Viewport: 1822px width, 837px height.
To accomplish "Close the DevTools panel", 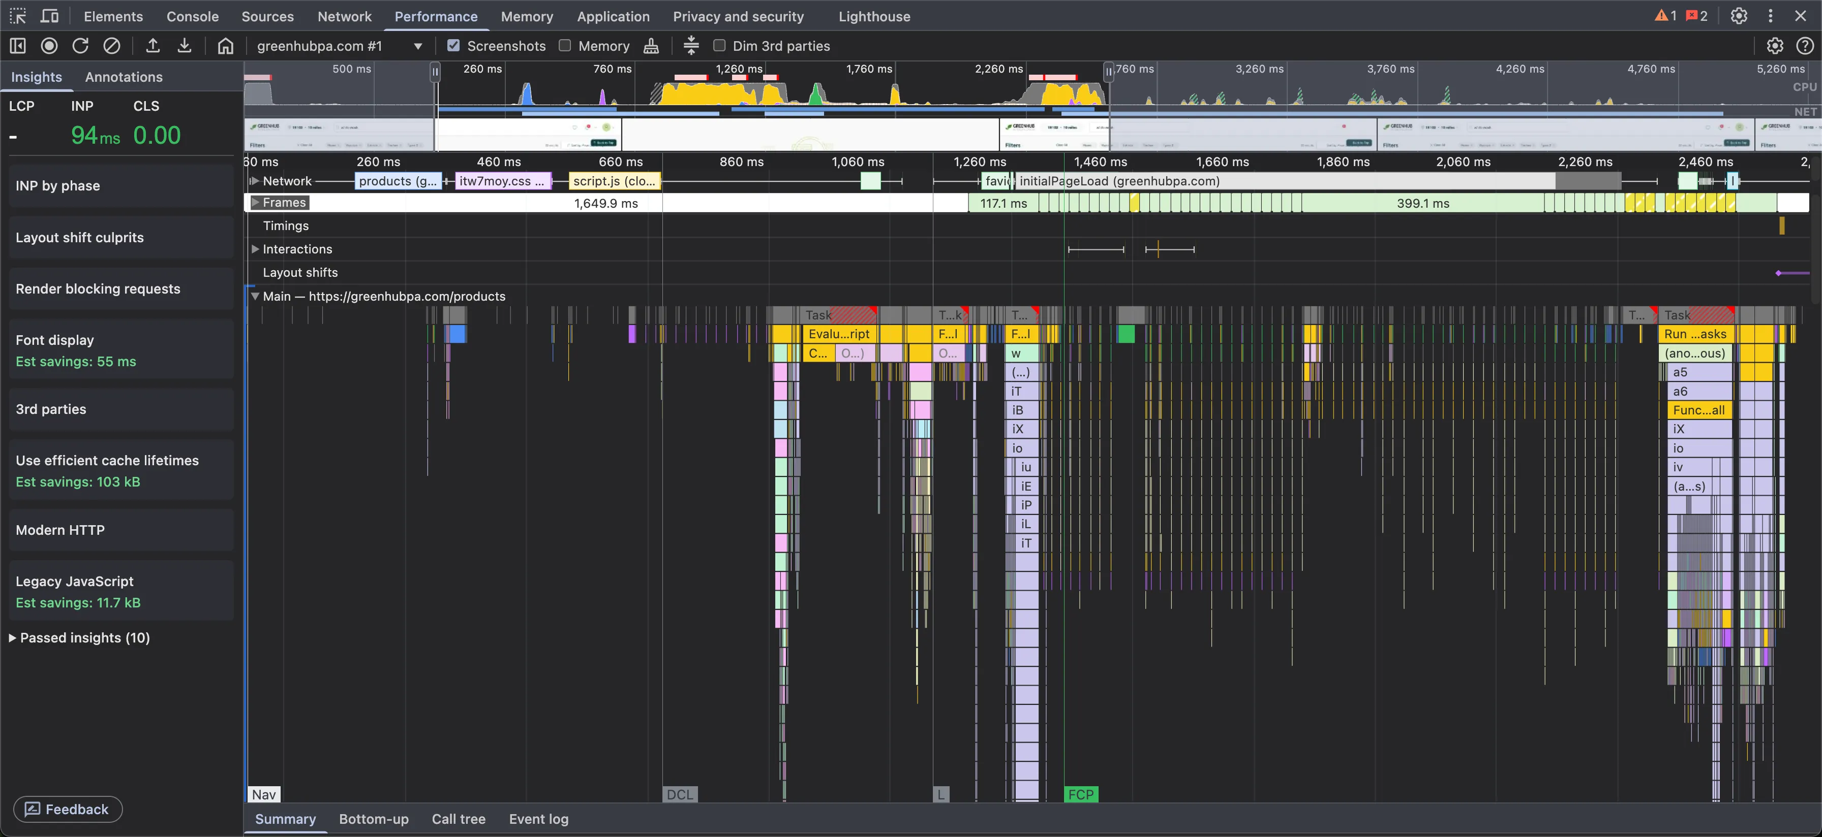I will coord(1801,16).
